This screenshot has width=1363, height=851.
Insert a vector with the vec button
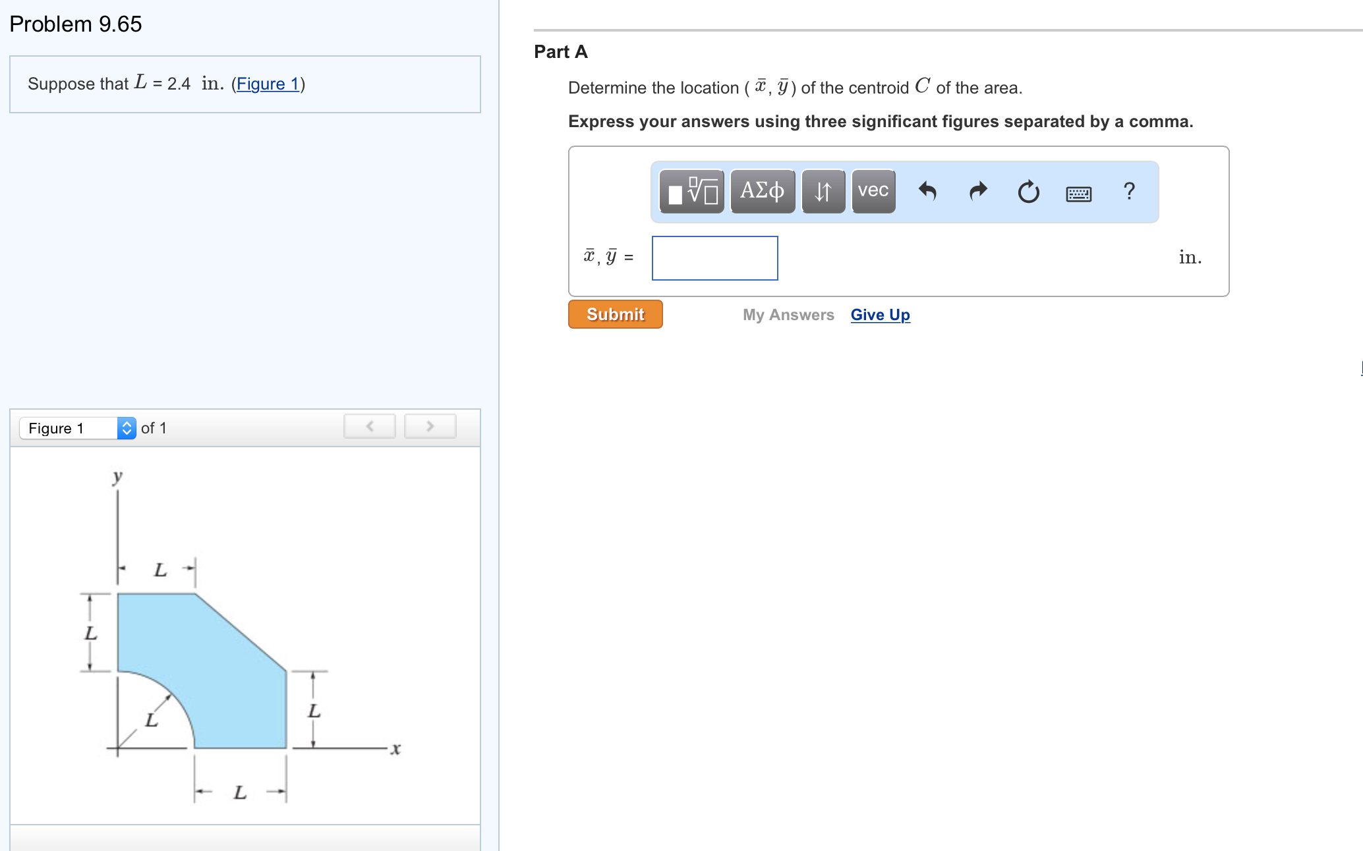873,192
